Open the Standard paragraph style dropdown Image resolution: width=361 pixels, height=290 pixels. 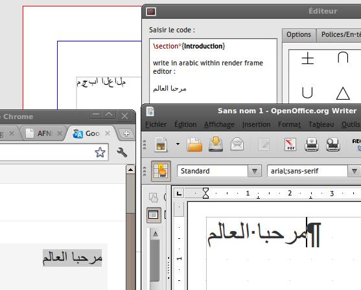click(x=255, y=171)
